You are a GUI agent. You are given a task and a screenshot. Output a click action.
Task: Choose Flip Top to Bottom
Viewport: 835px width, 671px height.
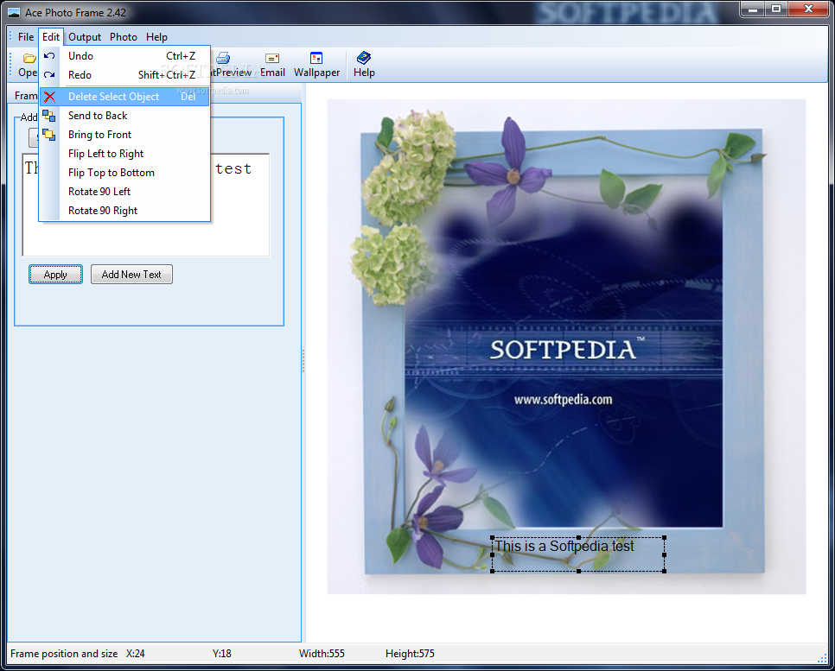[124, 173]
